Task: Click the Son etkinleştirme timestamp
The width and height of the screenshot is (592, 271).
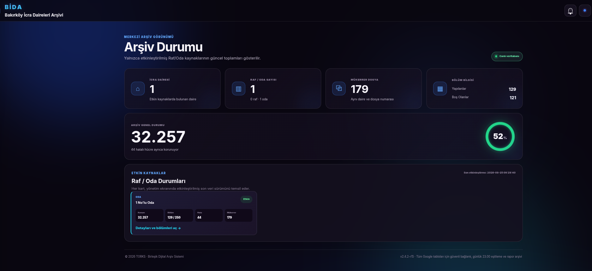Action: pyautogui.click(x=489, y=173)
